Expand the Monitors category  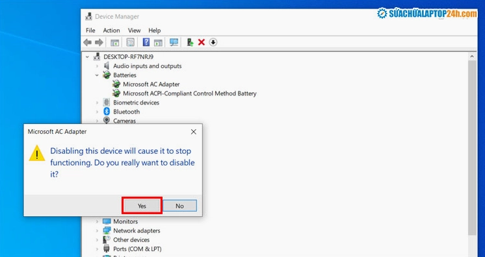[x=97, y=221]
